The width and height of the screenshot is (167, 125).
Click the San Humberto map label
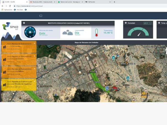point(46,86)
